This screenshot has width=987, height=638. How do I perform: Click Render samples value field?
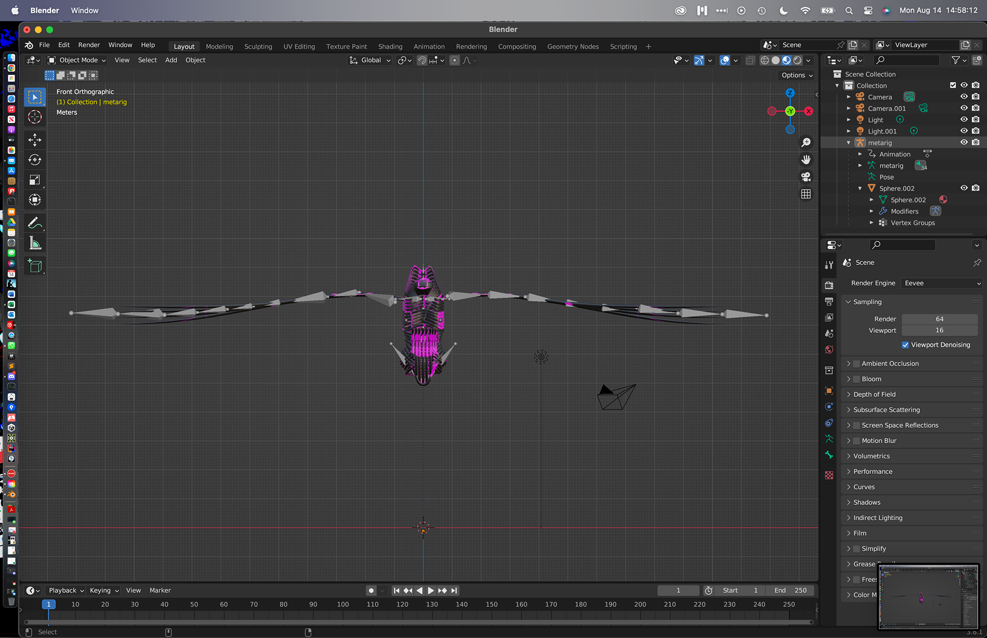939,319
